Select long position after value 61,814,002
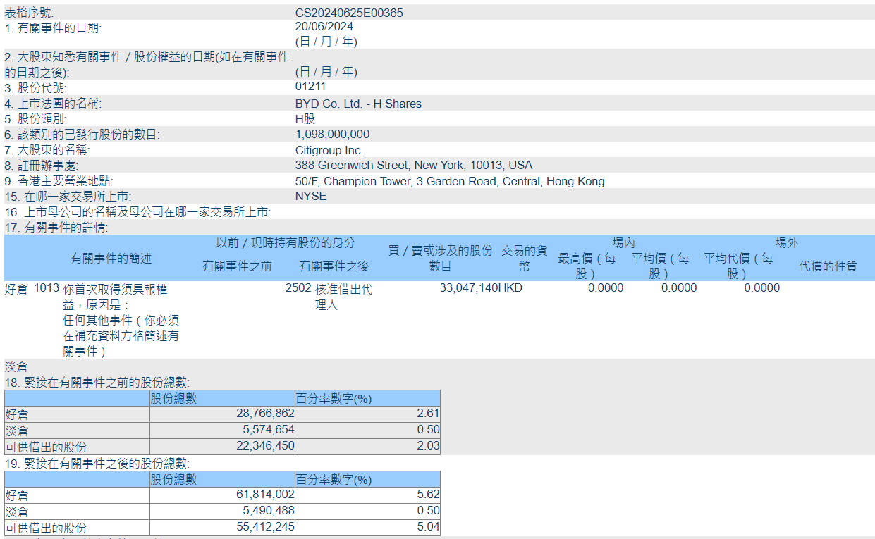Screen dimensions: 875x539 click(265, 495)
